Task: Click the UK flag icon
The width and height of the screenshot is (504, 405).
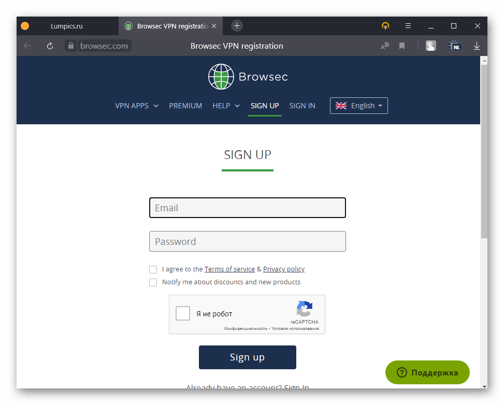Action: pos(341,106)
